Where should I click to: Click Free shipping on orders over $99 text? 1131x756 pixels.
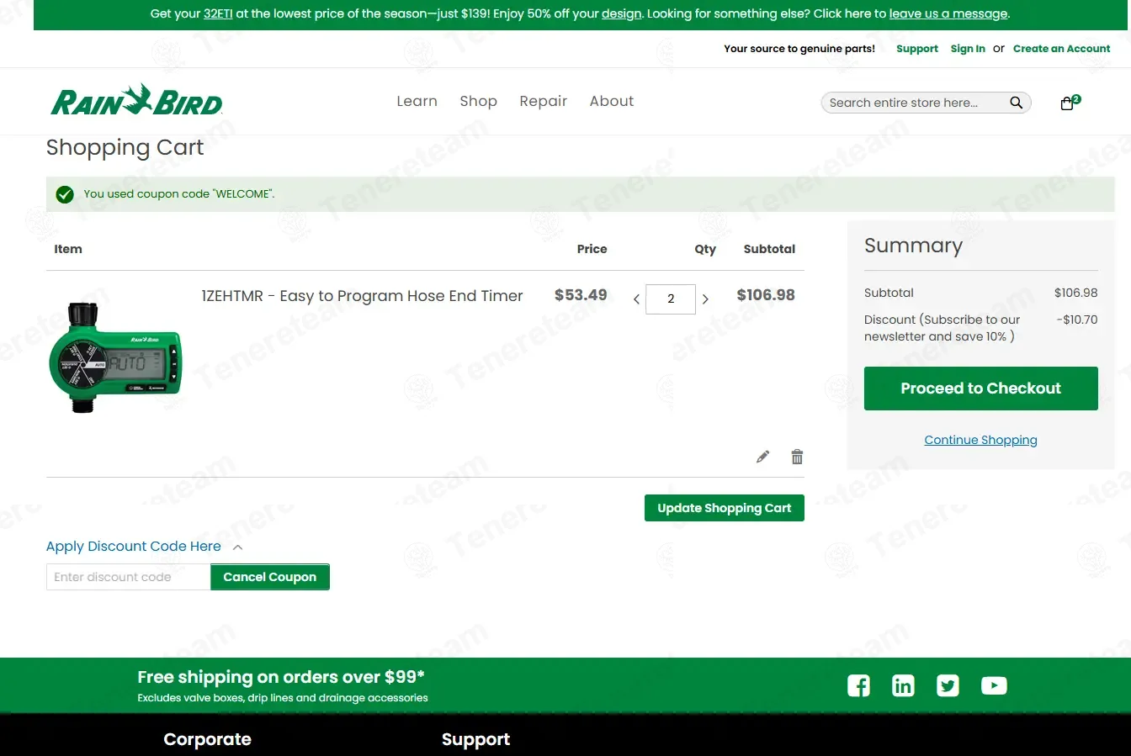pos(281,677)
